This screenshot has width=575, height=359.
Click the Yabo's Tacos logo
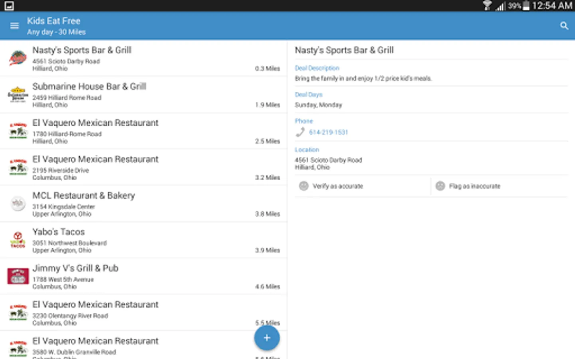tap(18, 240)
